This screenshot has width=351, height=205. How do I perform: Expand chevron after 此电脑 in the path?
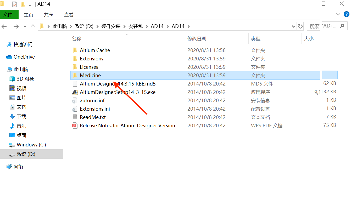click(71, 26)
